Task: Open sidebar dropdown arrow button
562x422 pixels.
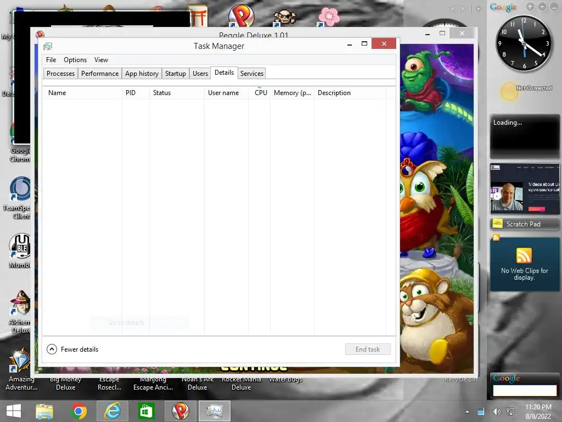Action: click(x=542, y=7)
